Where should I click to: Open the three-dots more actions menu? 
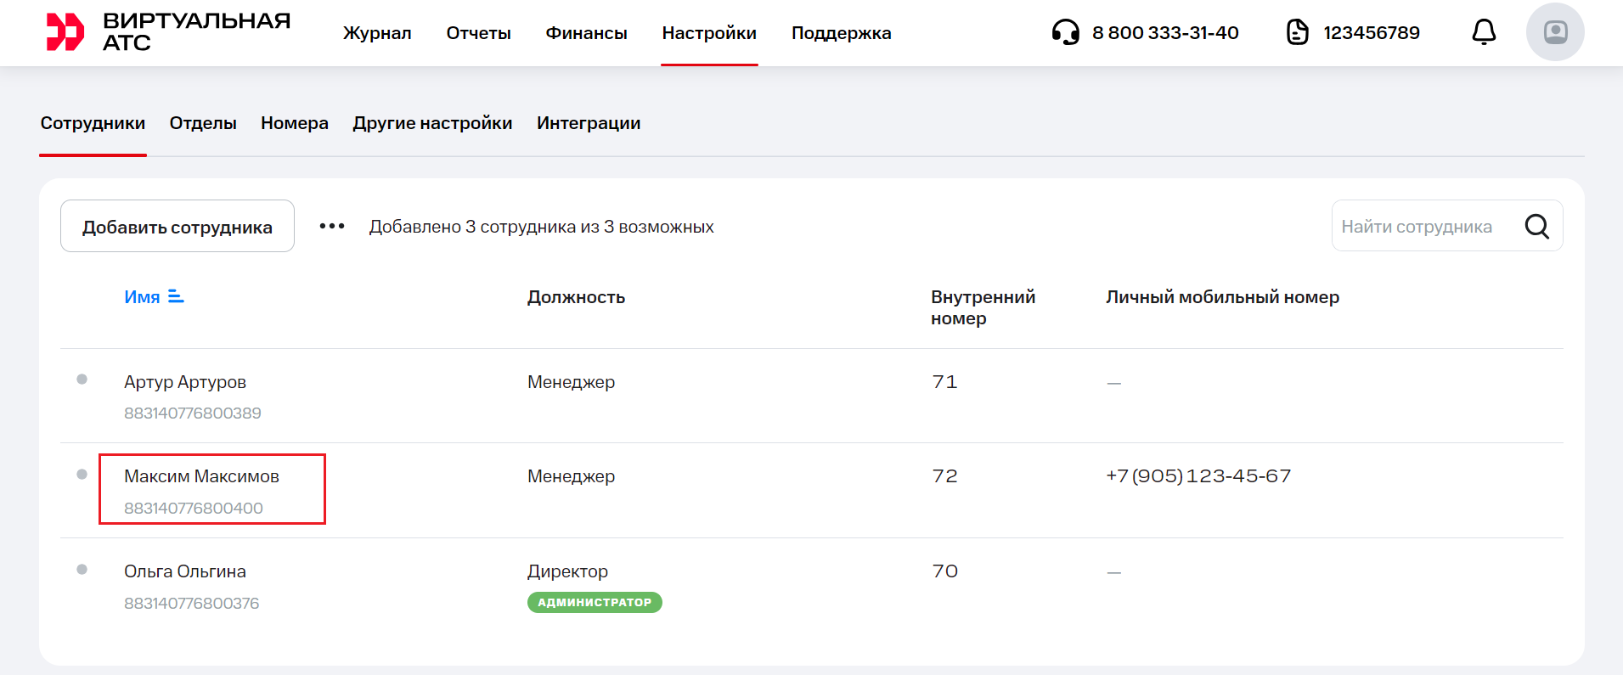(x=331, y=226)
